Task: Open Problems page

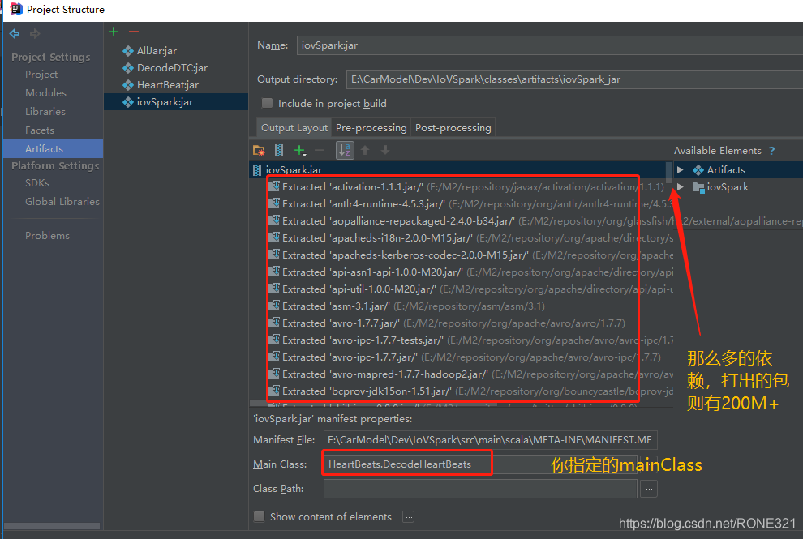Action: click(x=47, y=236)
